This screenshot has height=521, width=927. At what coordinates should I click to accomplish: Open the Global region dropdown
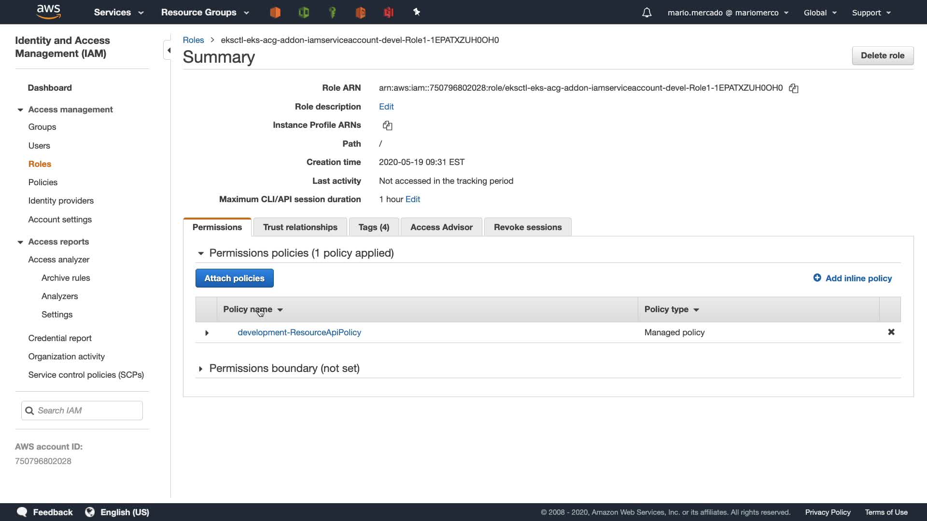tap(819, 13)
